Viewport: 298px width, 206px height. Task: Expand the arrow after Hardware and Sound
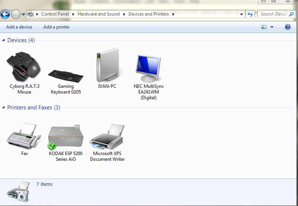point(124,14)
